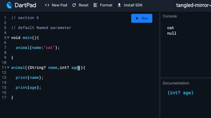Click 'print(age);' statement on line 15
This screenshot has height=118, width=211.
click(28, 88)
